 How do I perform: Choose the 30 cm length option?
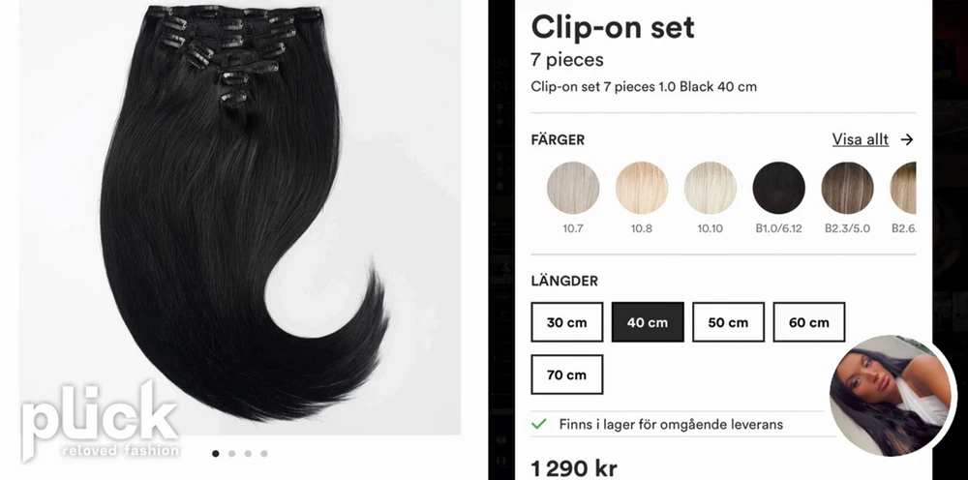(566, 322)
